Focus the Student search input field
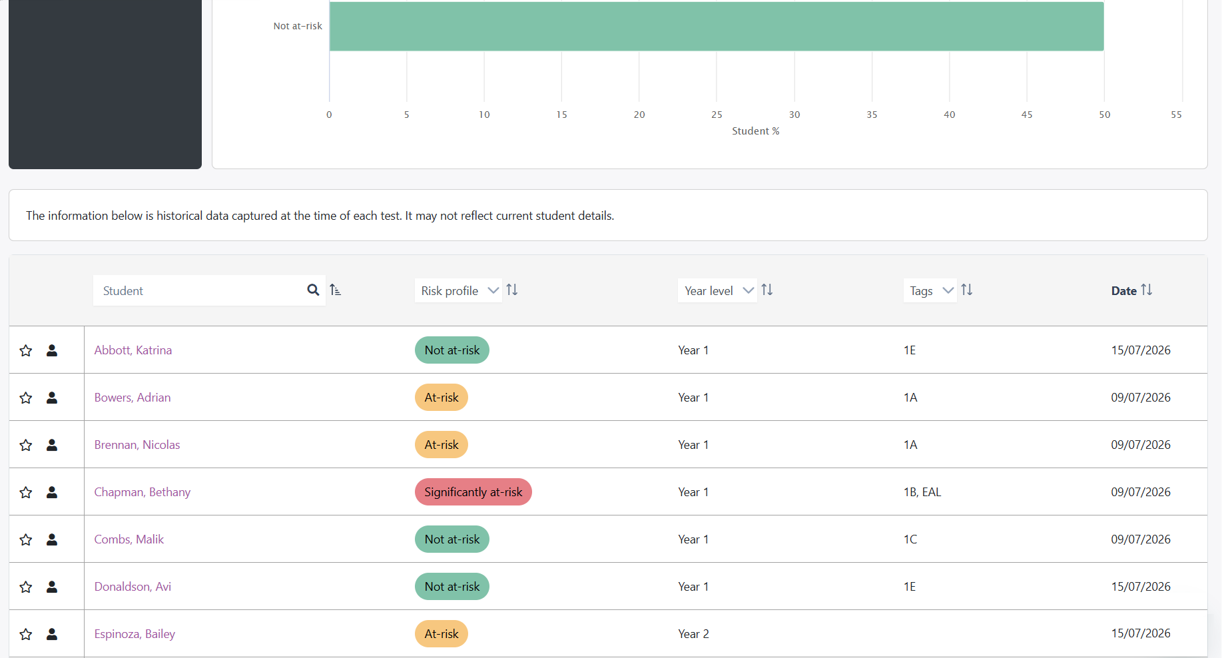Image resolution: width=1222 pixels, height=658 pixels. click(x=200, y=290)
